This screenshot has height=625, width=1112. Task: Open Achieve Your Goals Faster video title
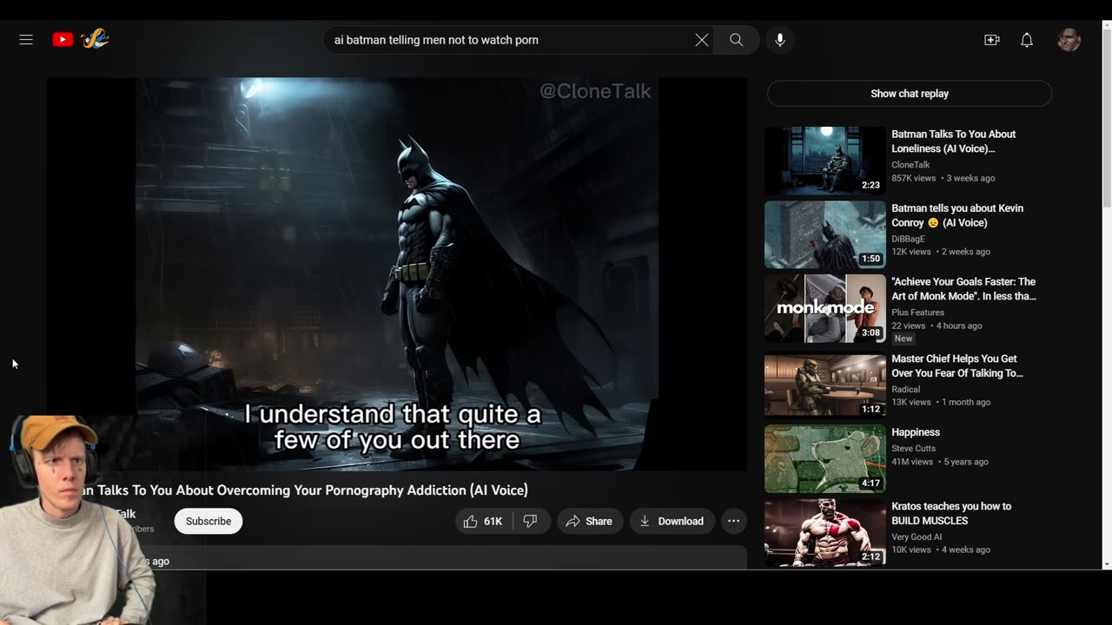(963, 289)
